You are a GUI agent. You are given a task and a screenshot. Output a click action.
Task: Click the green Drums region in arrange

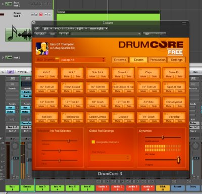click(108, 17)
